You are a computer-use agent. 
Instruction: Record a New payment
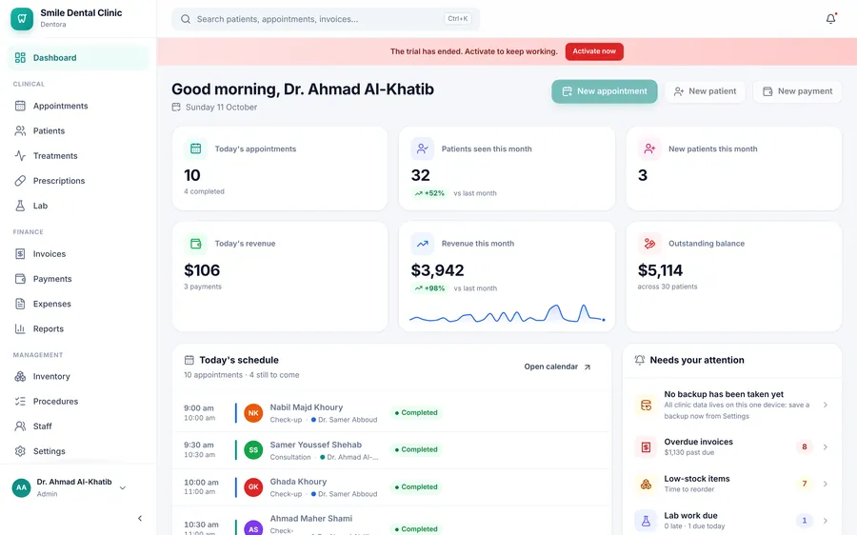click(x=797, y=91)
